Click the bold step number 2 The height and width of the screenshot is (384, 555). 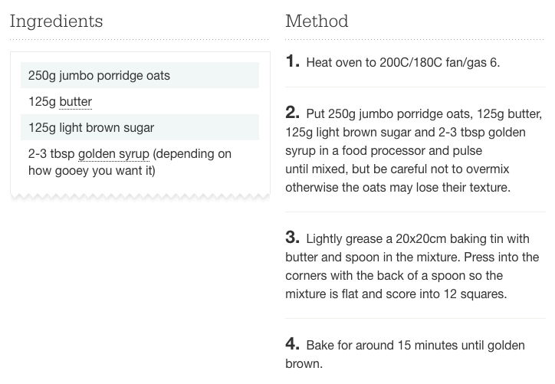[x=292, y=113]
